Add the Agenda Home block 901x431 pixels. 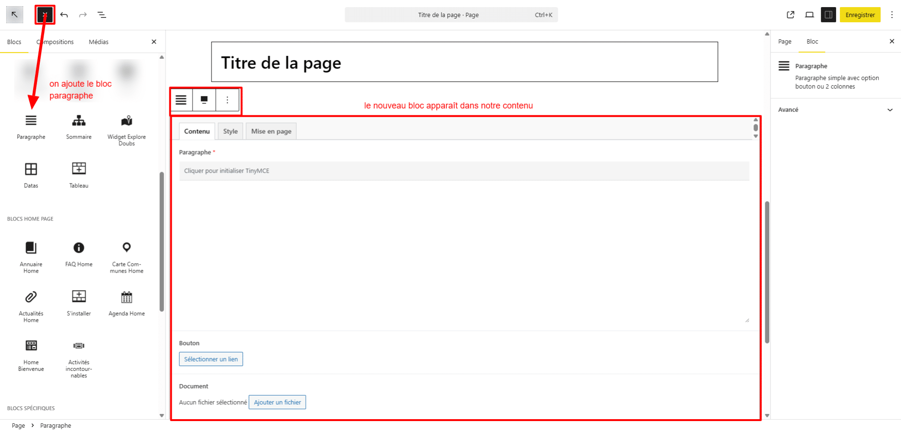point(126,303)
